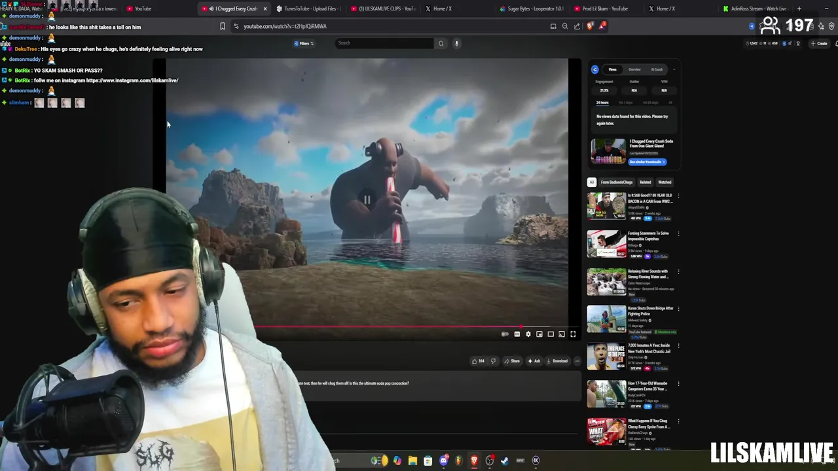
Task: Choose the 24 hours time range
Action: click(602, 103)
